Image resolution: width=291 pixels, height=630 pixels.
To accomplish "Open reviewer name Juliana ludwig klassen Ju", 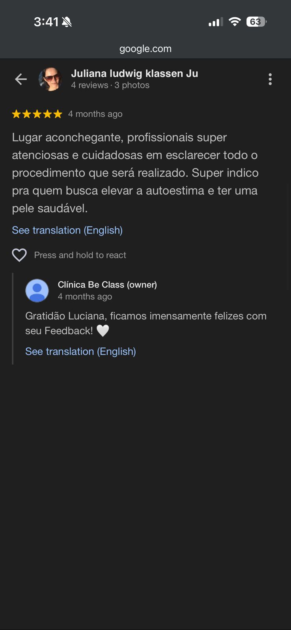I will coord(134,74).
